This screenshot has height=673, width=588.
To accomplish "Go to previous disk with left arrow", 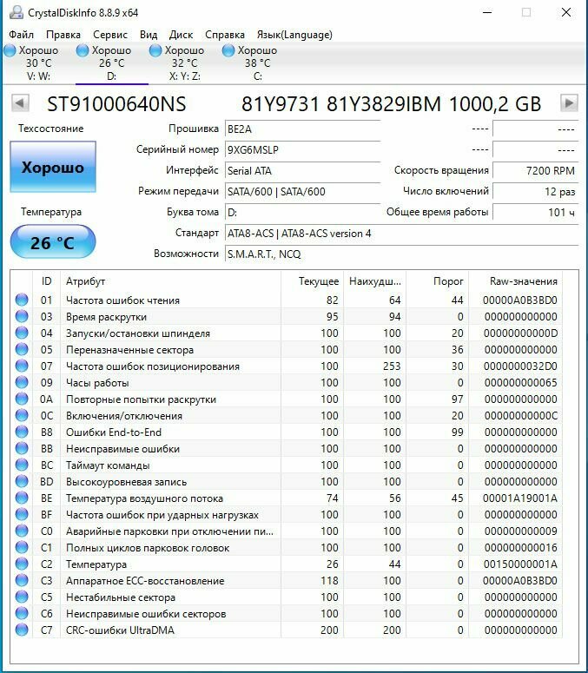I will [x=20, y=103].
